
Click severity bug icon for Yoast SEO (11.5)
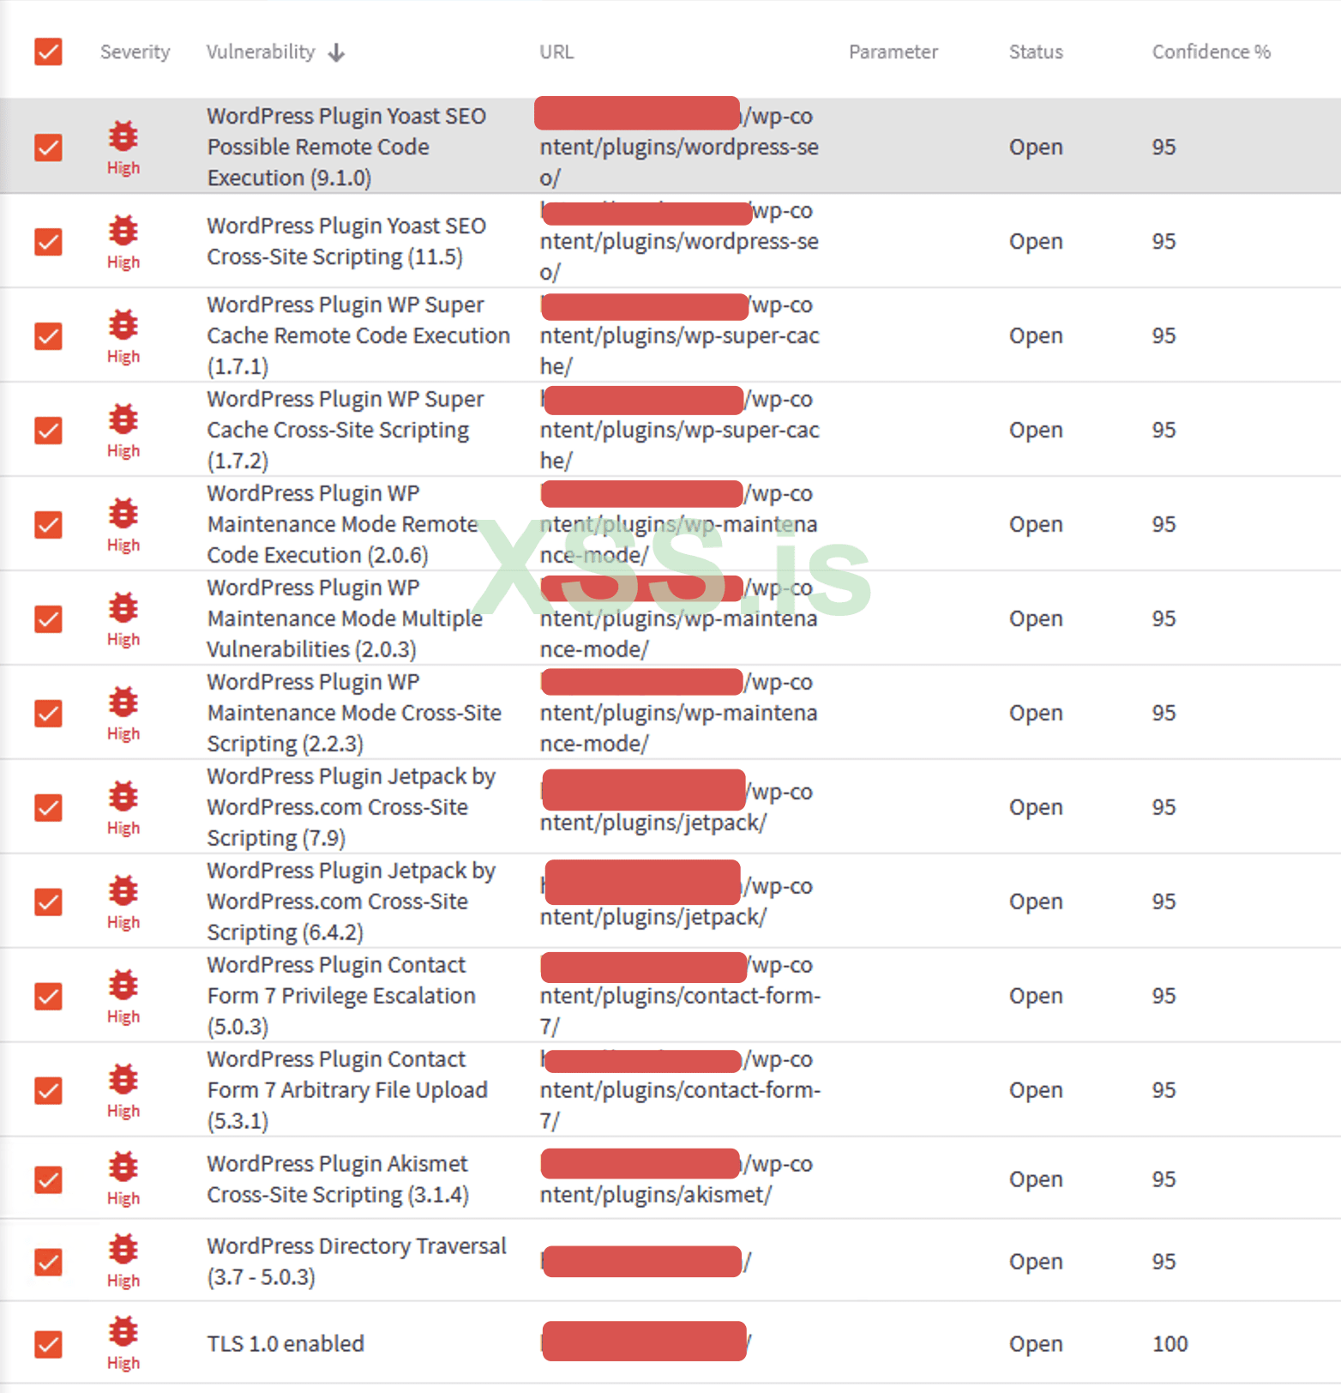(123, 230)
